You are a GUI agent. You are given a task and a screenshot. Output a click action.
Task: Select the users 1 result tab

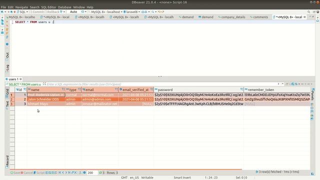[13, 79]
